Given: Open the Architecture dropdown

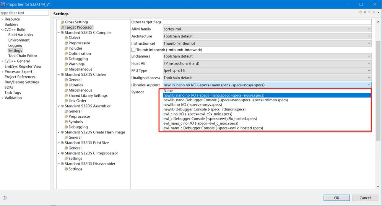Looking at the screenshot, I should coord(267,36).
